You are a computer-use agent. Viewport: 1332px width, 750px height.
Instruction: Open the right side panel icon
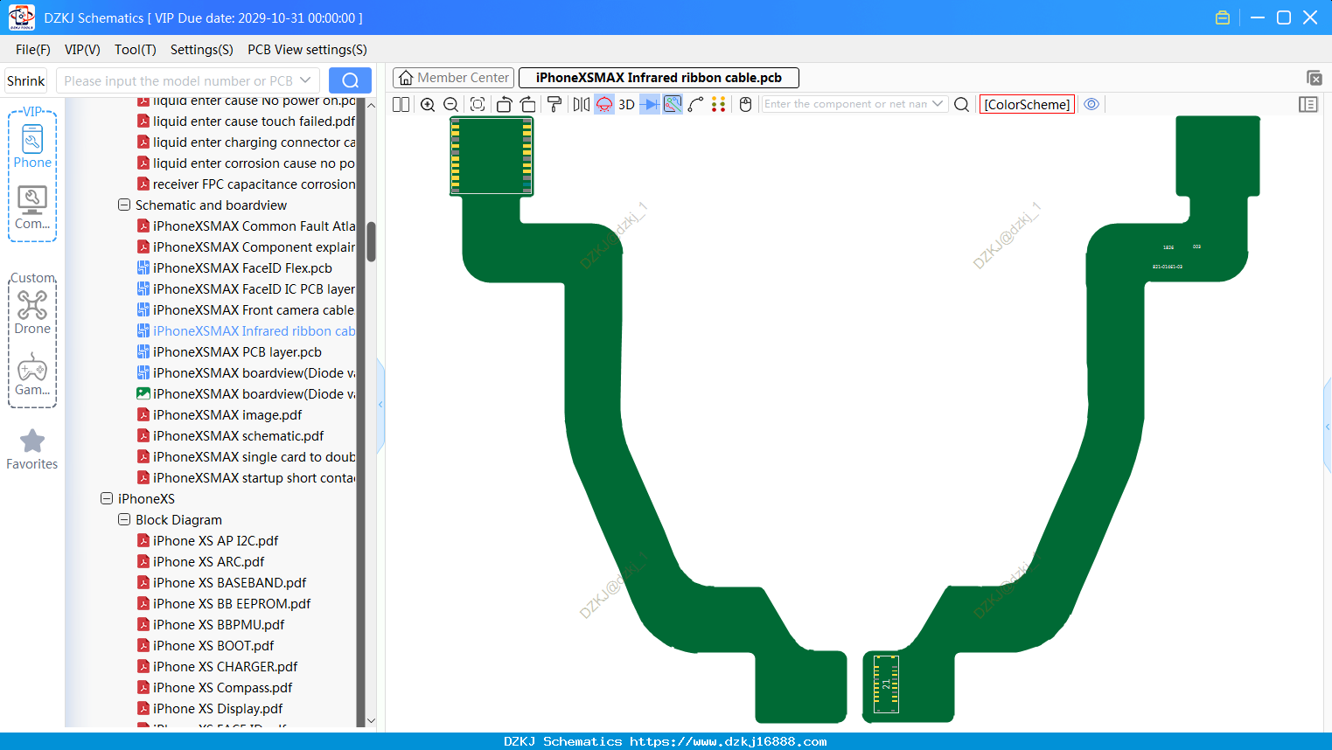click(x=1308, y=104)
